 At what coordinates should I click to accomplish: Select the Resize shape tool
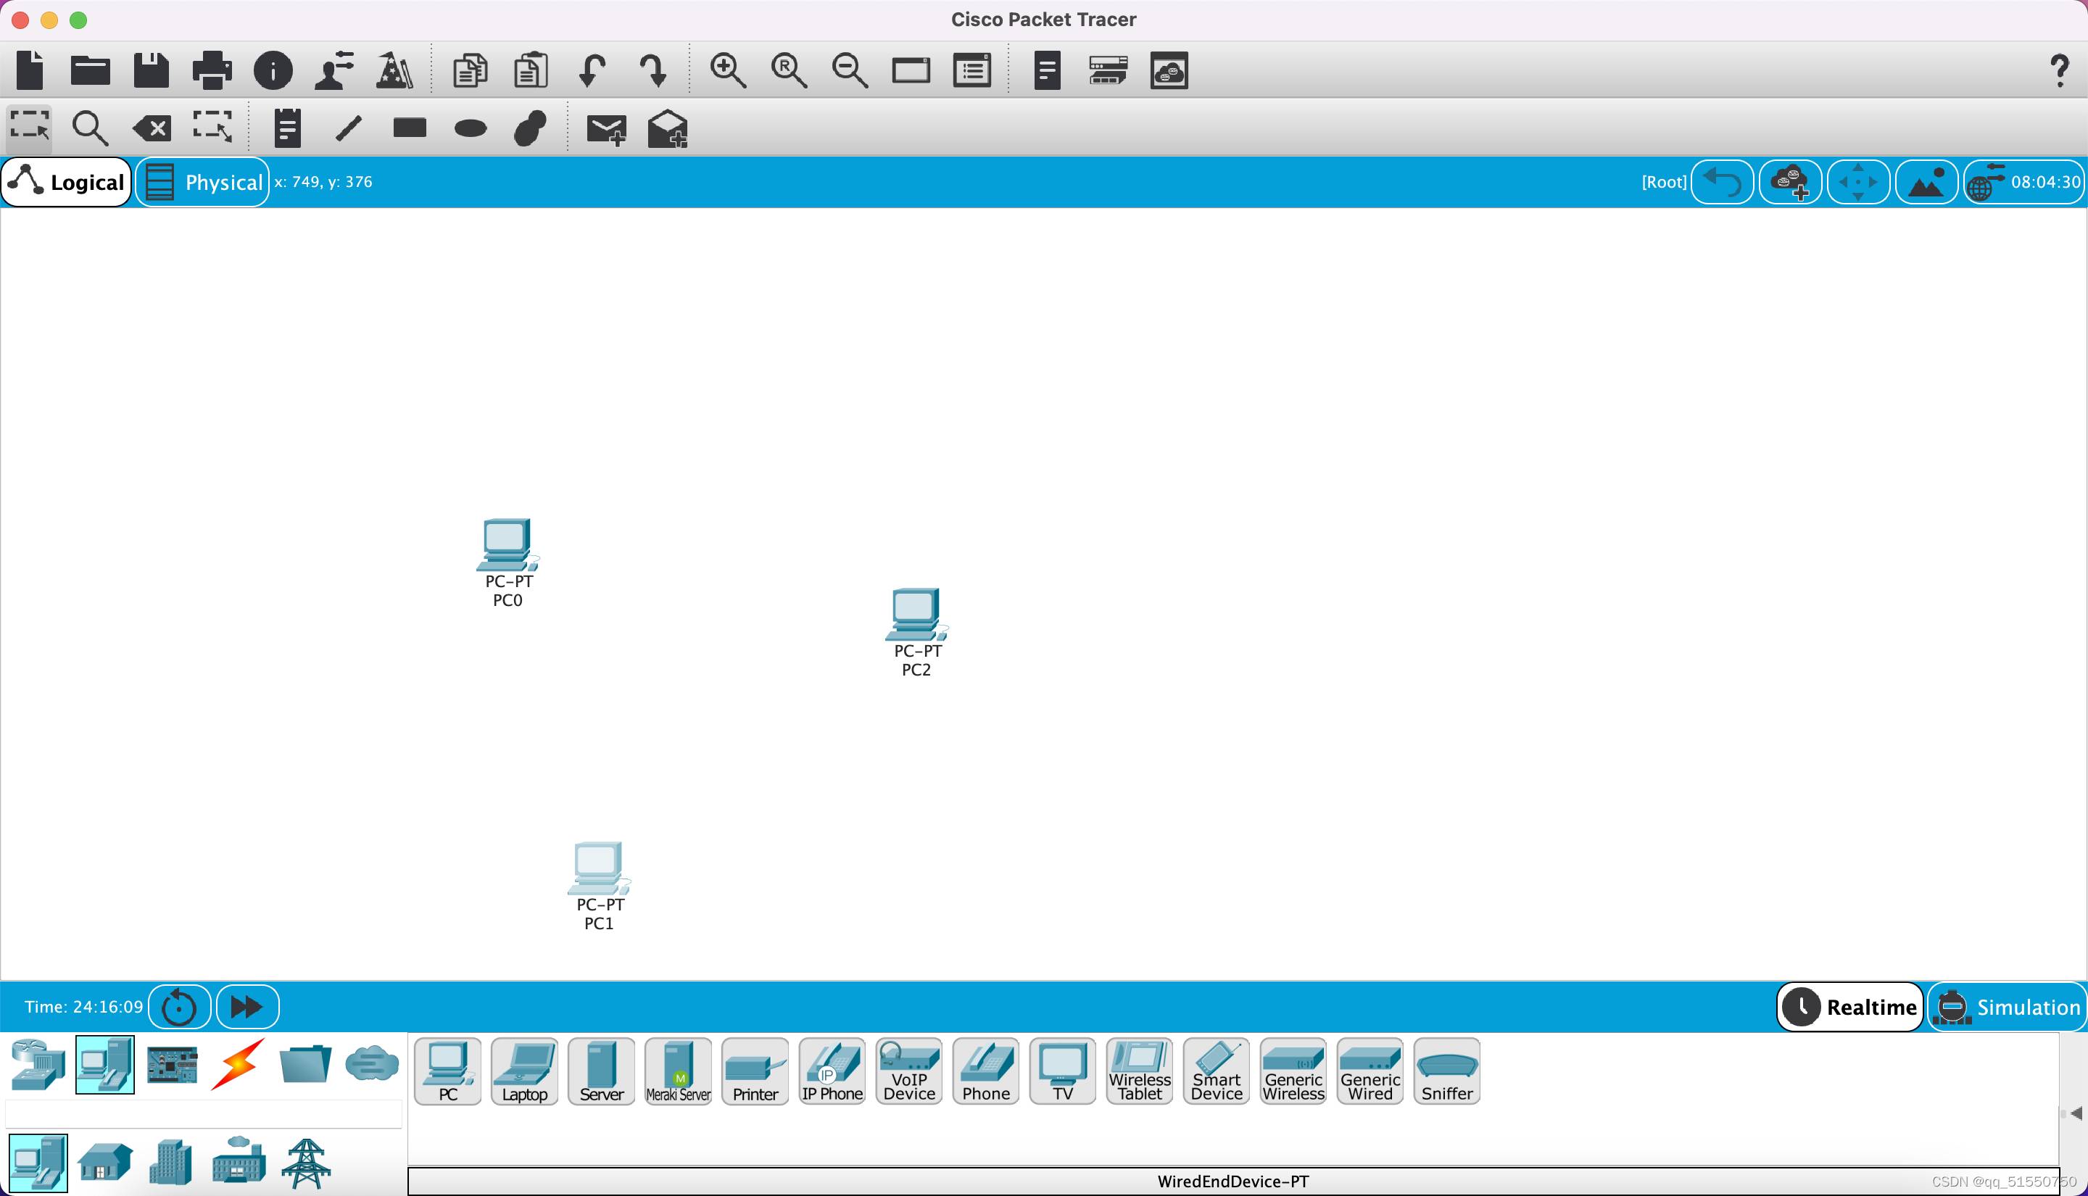click(212, 128)
